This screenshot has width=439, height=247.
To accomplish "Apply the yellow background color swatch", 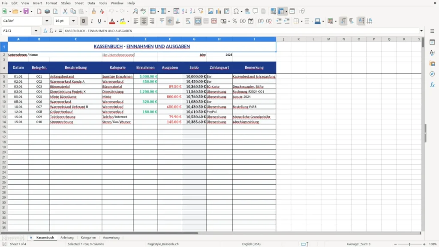I will (x=123, y=21).
